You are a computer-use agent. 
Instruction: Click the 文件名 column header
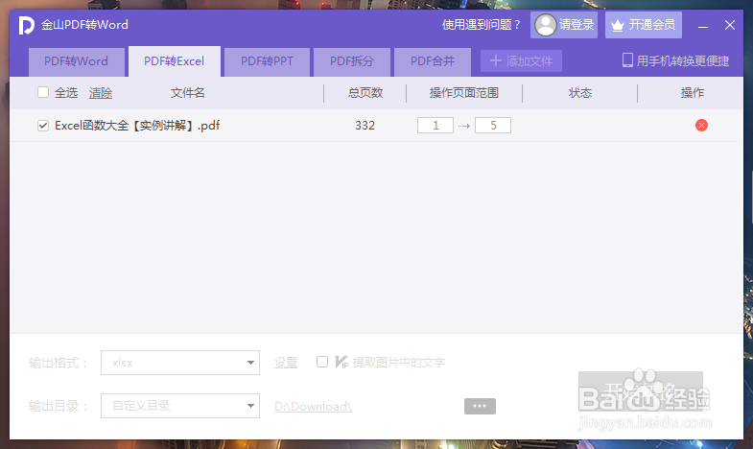(187, 93)
